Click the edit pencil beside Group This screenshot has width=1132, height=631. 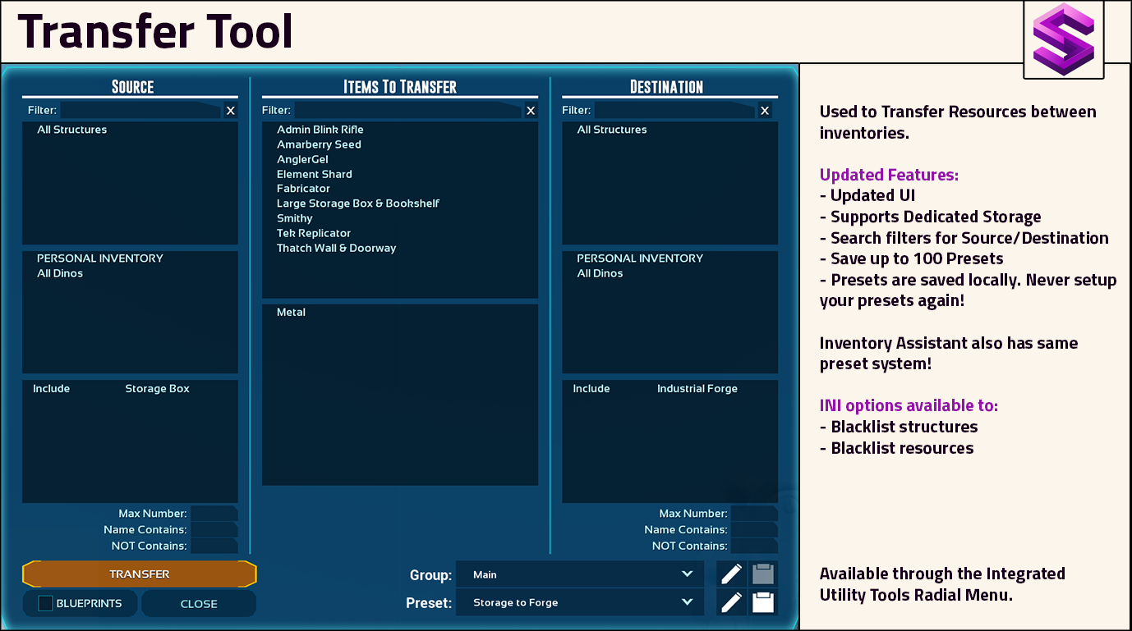pyautogui.click(x=731, y=574)
